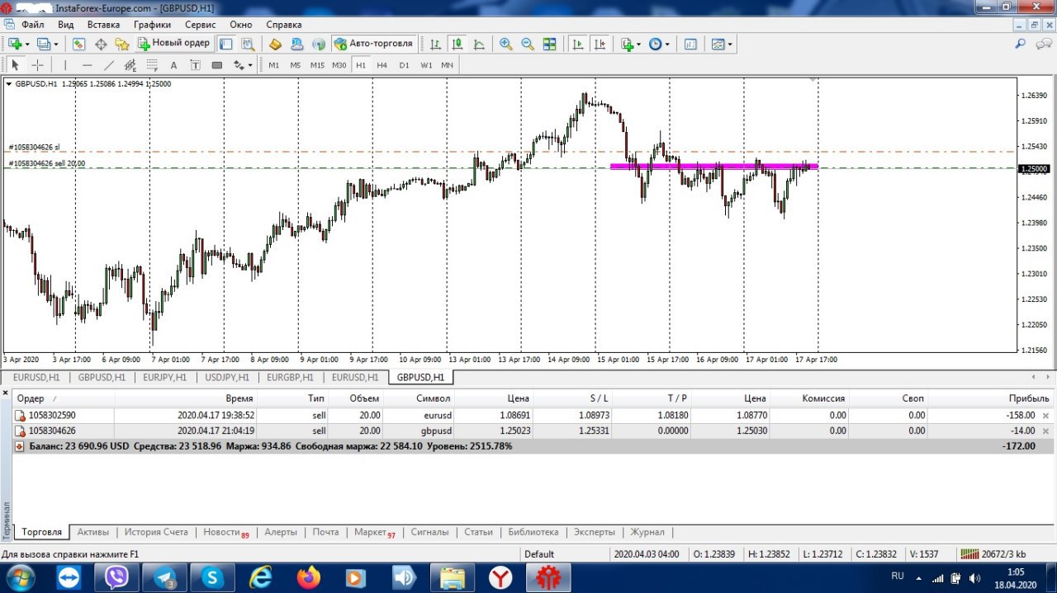Open the GBPUSD,H1 chart title dropdown triangle

tap(8, 83)
